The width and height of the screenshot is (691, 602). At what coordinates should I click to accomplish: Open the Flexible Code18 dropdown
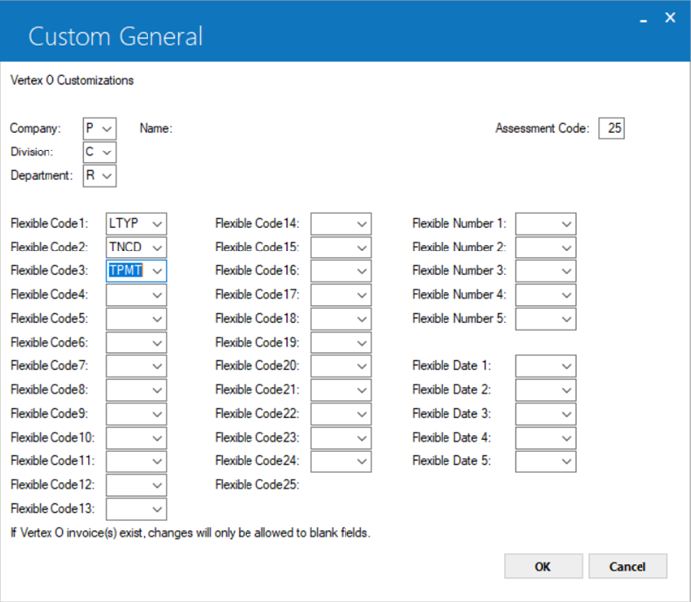pos(341,319)
